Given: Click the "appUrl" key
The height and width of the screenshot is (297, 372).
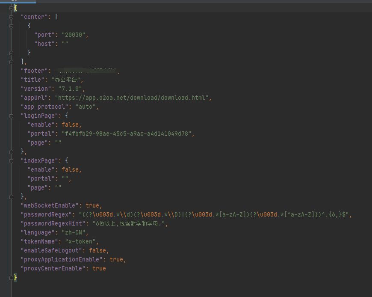Looking at the screenshot, I should (x=34, y=98).
